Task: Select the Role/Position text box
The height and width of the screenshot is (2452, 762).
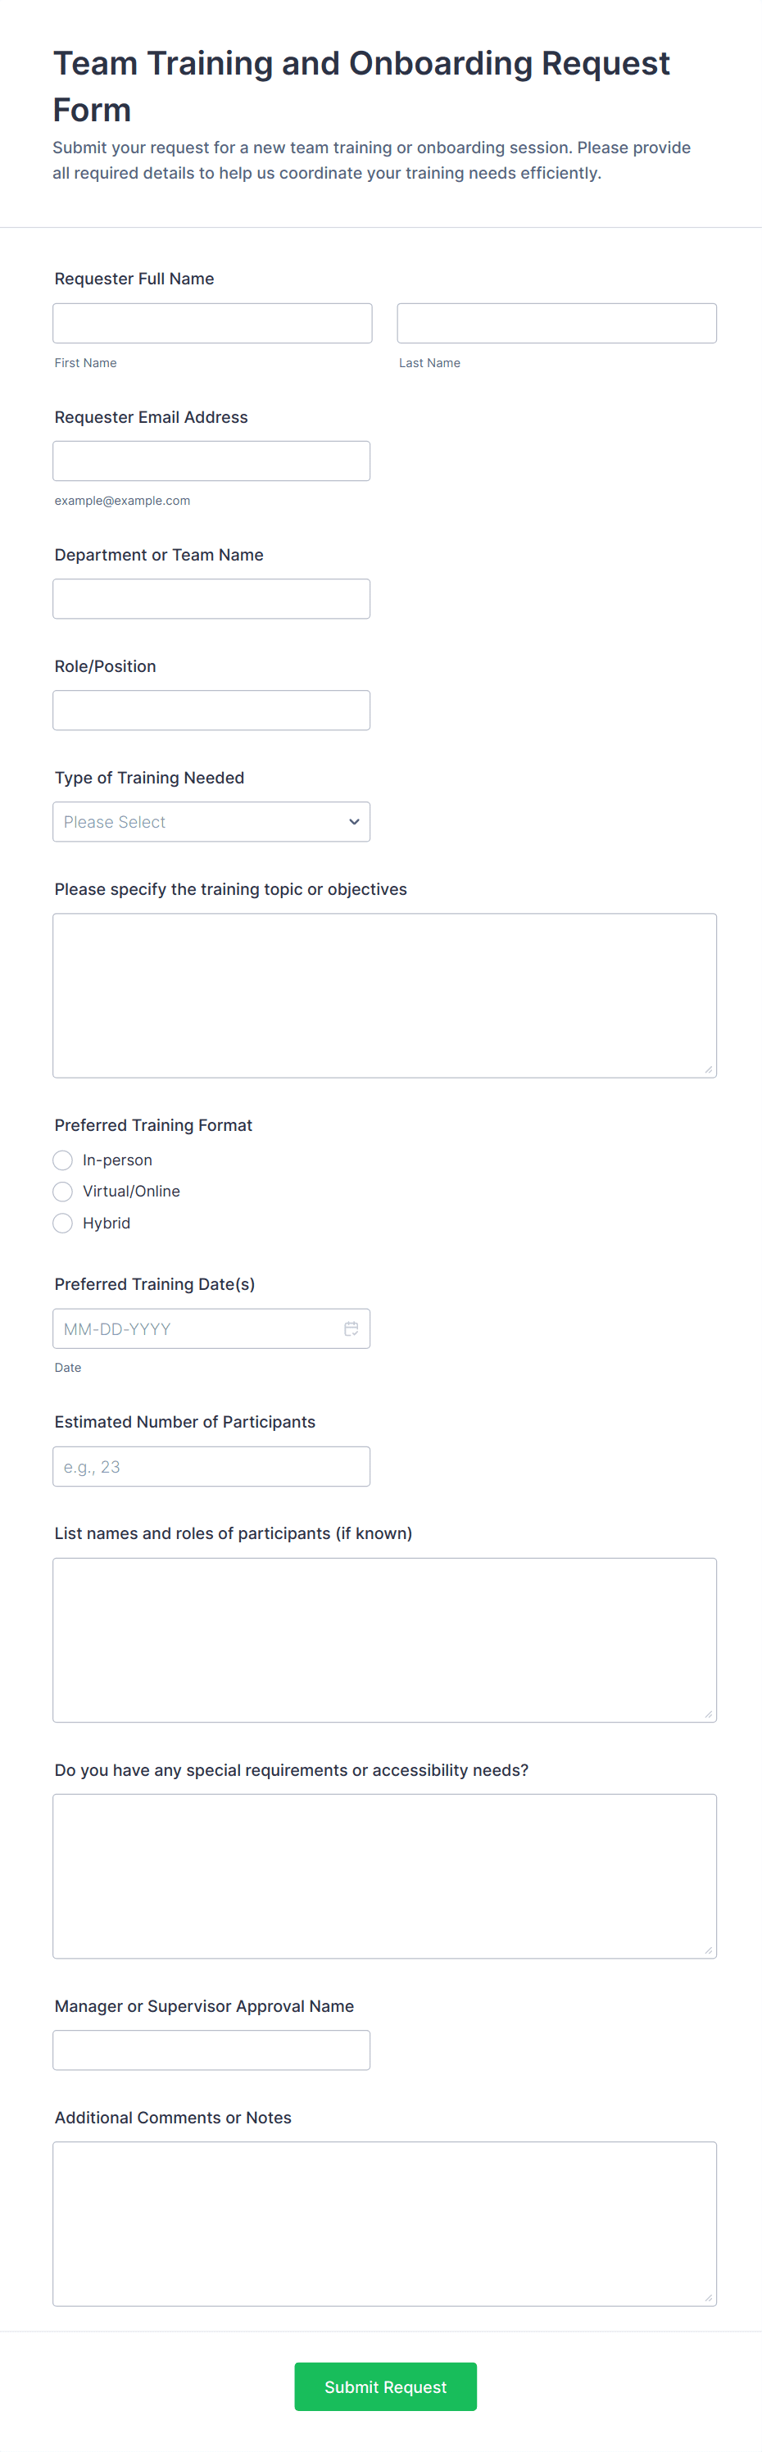Action: click(x=211, y=710)
